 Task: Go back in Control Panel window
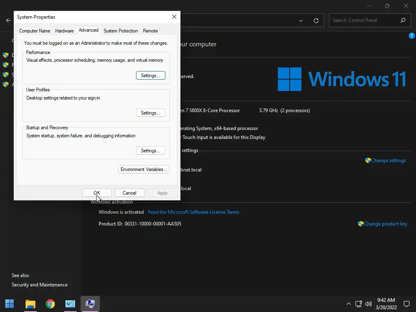point(8,20)
